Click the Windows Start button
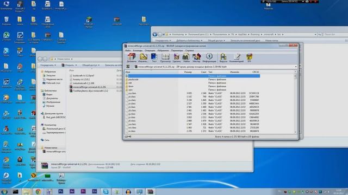 [4, 192]
